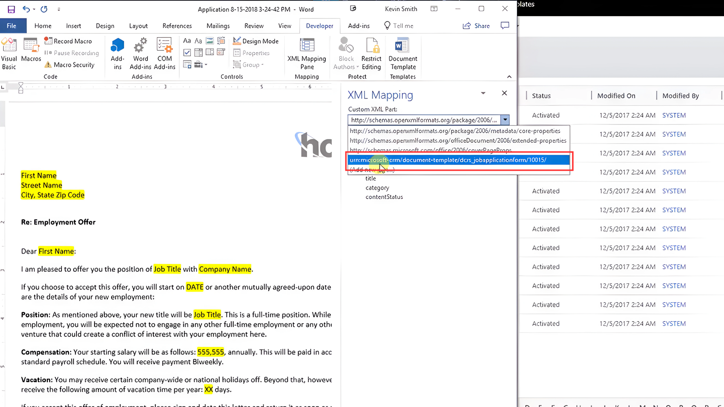This screenshot has height=407, width=724.
Task: Open Ribbon Display Options icon
Action: (x=434, y=9)
